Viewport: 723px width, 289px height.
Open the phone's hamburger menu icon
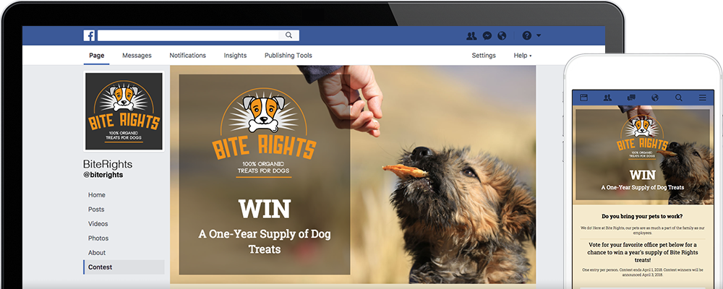click(x=702, y=98)
